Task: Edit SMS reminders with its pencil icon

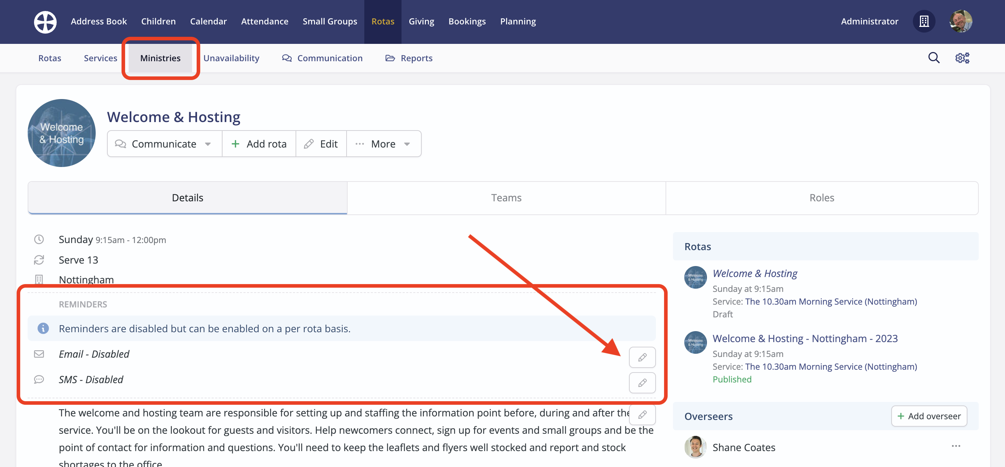Action: (642, 383)
